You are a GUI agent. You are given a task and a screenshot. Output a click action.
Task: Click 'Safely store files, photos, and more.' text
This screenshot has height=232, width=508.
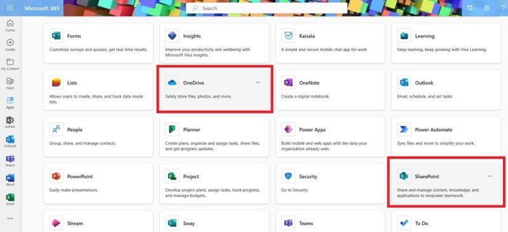(x=198, y=96)
